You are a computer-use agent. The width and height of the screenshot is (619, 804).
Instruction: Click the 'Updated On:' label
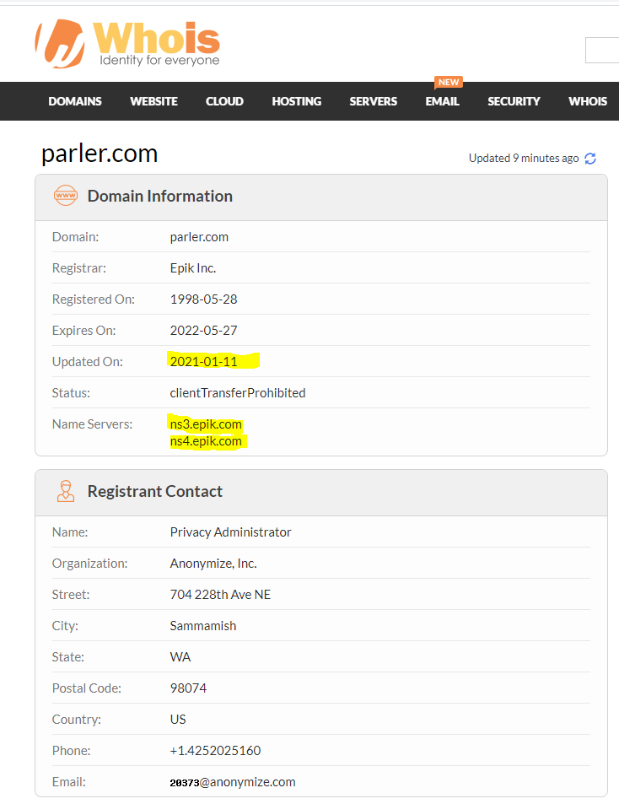[88, 361]
